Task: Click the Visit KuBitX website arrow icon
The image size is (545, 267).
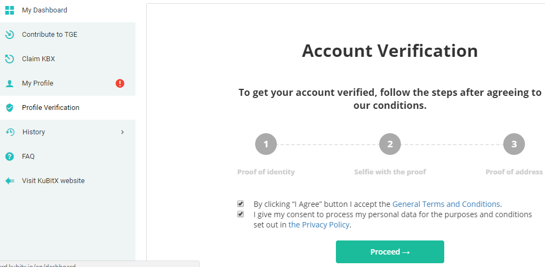Action: pyautogui.click(x=10, y=181)
